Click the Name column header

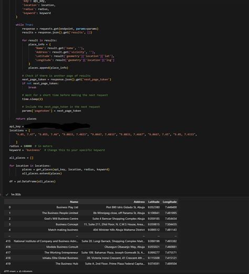[x=74, y=202]
